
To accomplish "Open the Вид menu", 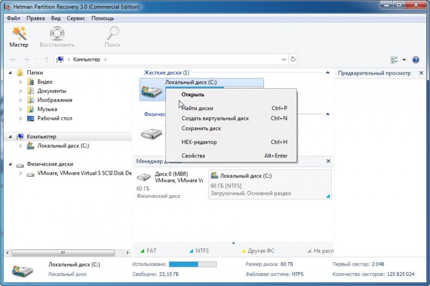I will 56,18.
